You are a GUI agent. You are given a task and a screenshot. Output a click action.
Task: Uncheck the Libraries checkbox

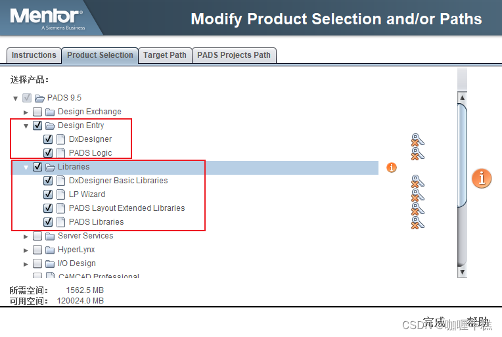[x=37, y=167]
